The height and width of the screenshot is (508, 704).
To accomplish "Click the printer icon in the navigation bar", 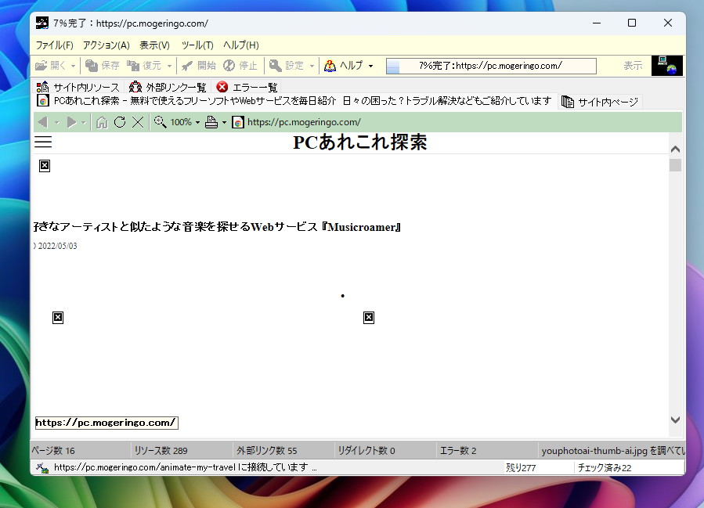I will click(213, 122).
